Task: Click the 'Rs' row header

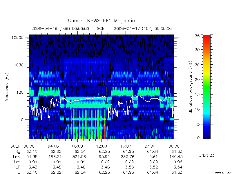Action: click(x=18, y=152)
